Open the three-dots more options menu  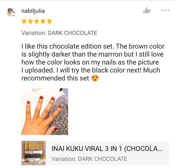click(165, 10)
